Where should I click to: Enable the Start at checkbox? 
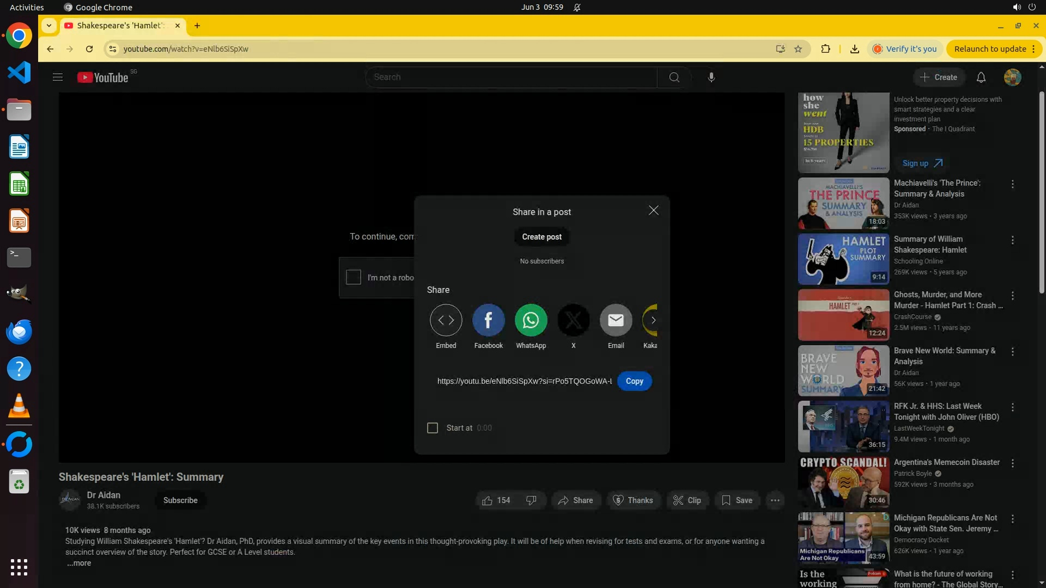[433, 428]
